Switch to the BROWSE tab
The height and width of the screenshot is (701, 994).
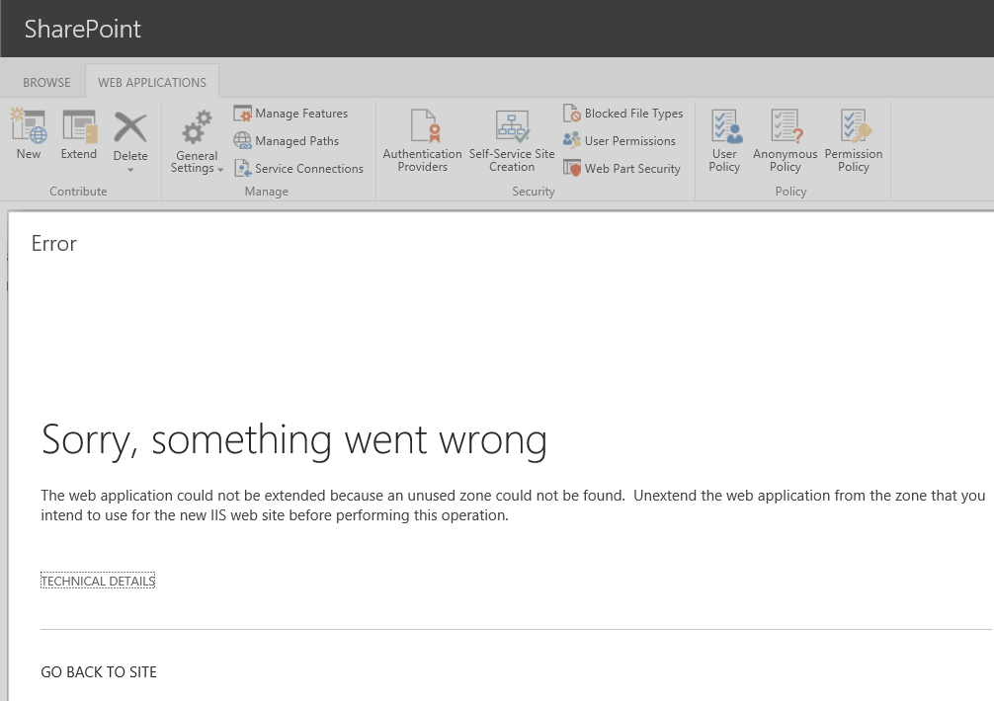point(46,82)
